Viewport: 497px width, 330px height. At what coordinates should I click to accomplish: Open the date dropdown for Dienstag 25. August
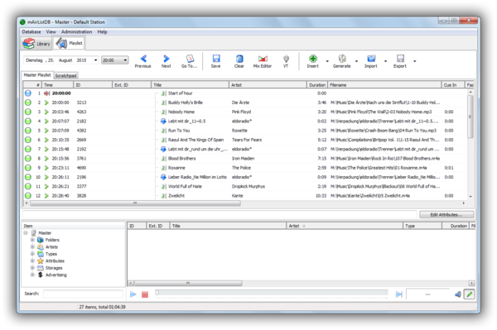pos(95,60)
